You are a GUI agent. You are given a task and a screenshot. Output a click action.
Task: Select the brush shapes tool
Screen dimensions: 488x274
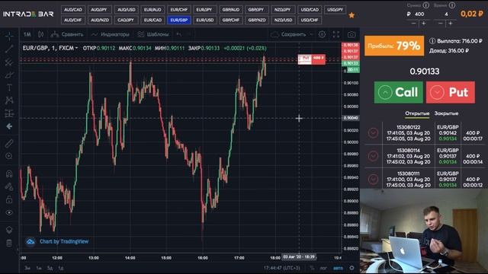(9, 75)
